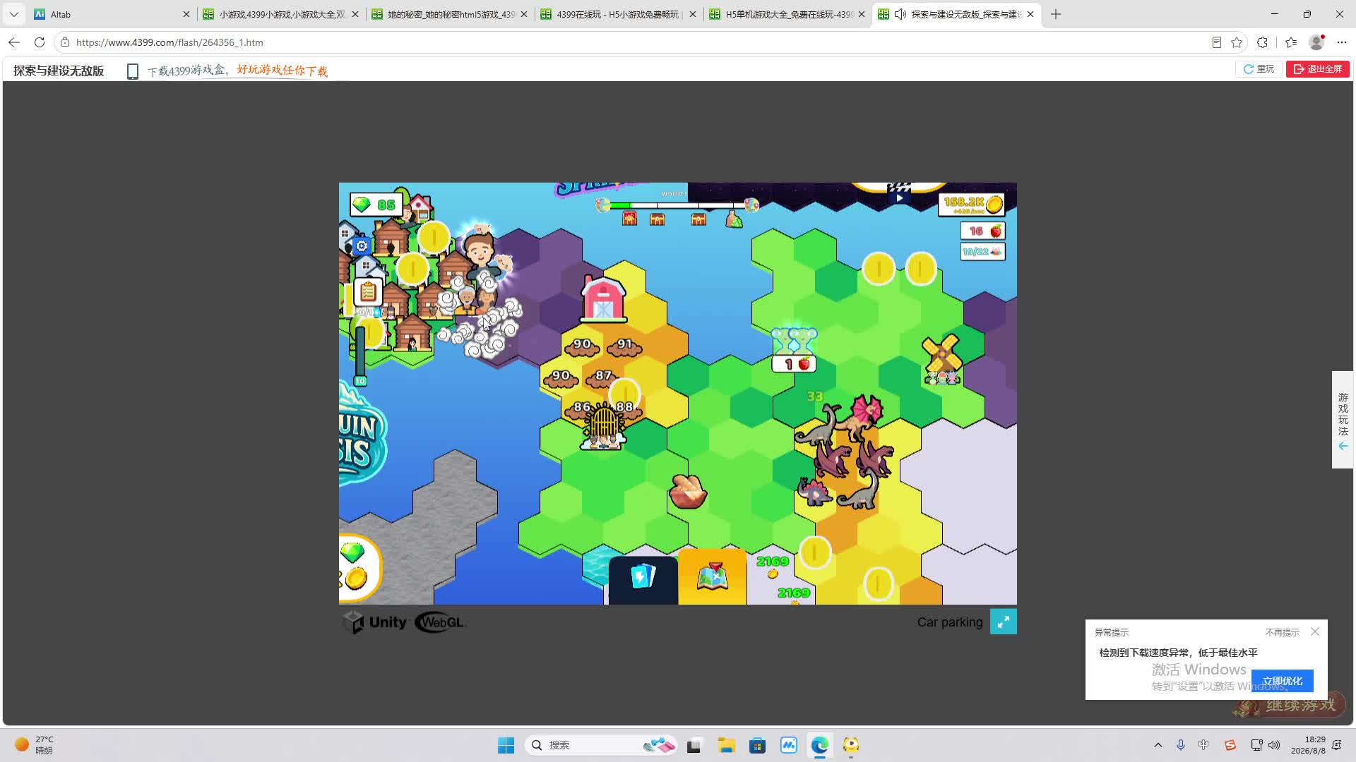
Task: Click the apple food counter showing 16
Action: pyautogui.click(x=983, y=231)
